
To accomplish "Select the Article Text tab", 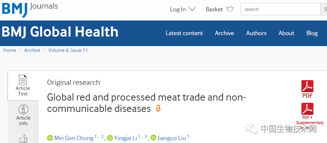I will (23, 86).
